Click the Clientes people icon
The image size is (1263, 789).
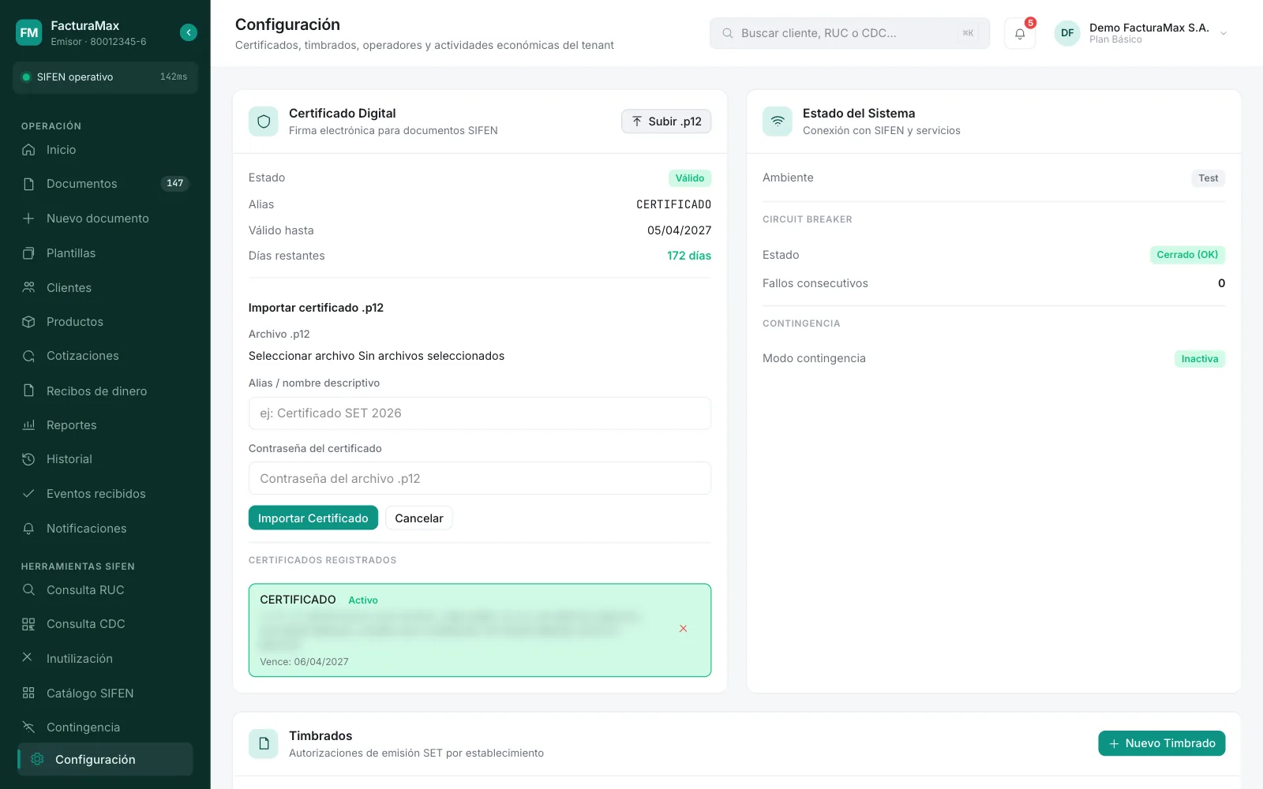pos(28,287)
